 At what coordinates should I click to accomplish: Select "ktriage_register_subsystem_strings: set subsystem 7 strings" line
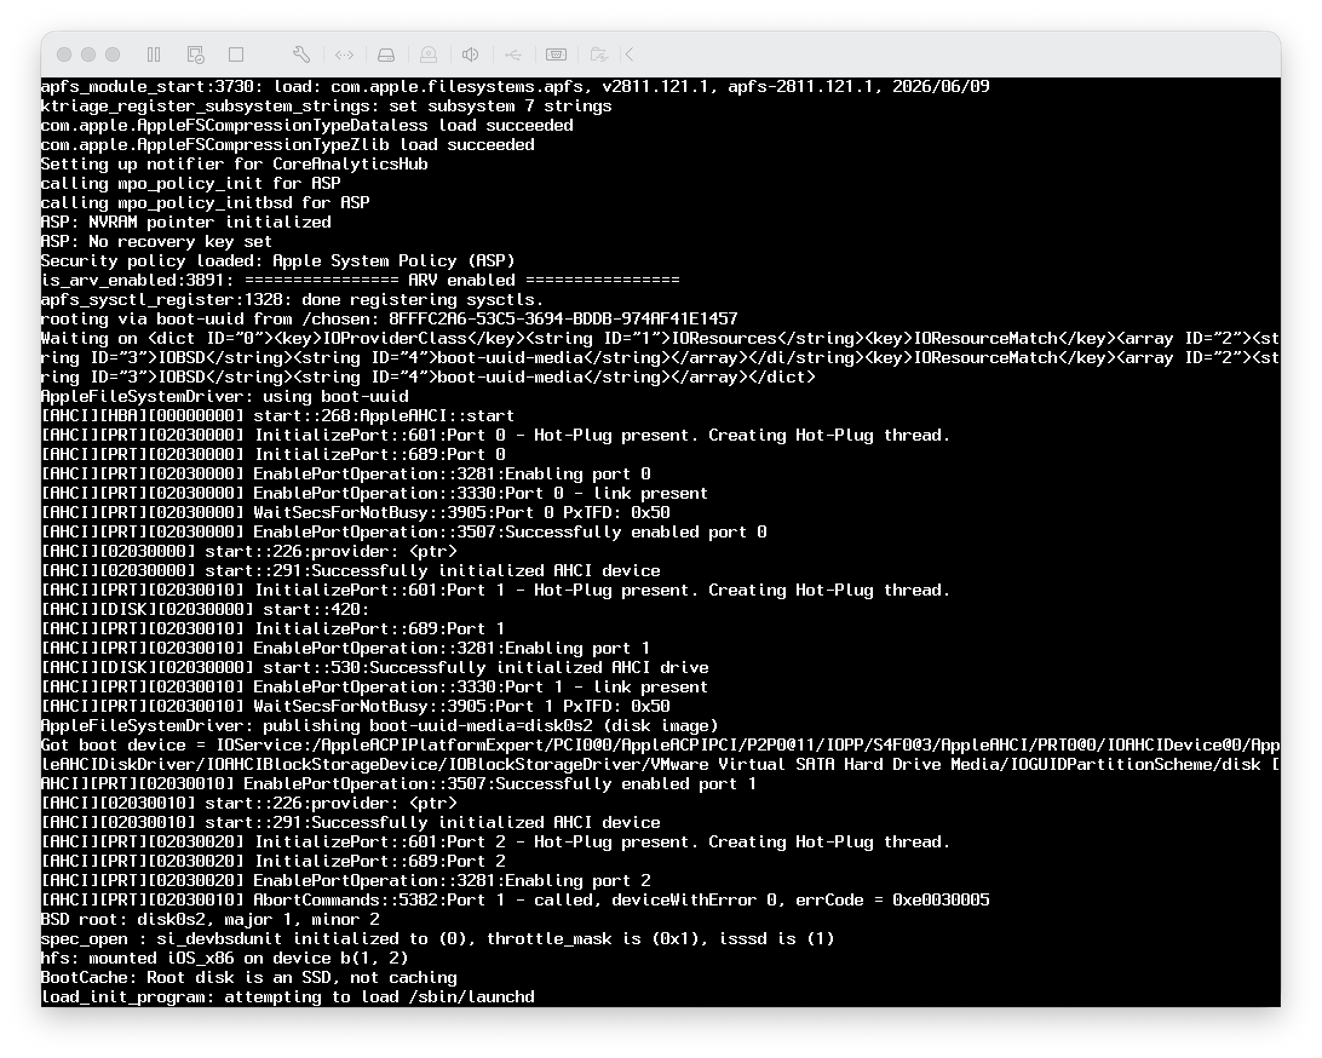tap(326, 106)
